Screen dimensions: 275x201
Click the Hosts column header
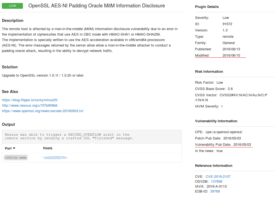point(48,148)
